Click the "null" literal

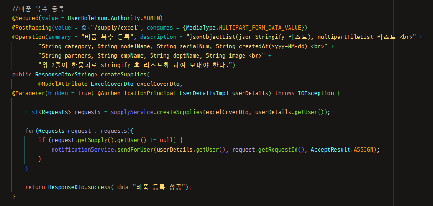pyautogui.click(x=167, y=140)
